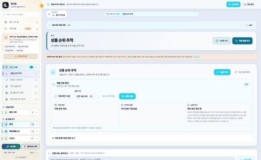Click the monitor icon in the 예약 엔진 확인 중 card
Viewport: 261px width, 160px height.
pyautogui.click(x=188, y=105)
